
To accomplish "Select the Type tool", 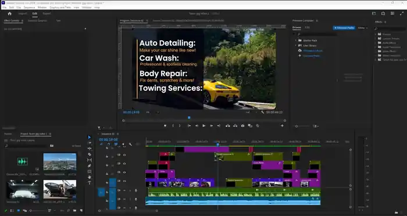I will tap(90, 183).
